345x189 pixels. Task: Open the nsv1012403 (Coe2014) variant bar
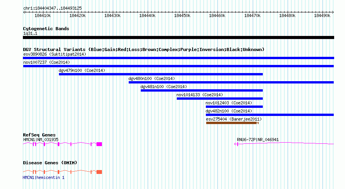234,107
